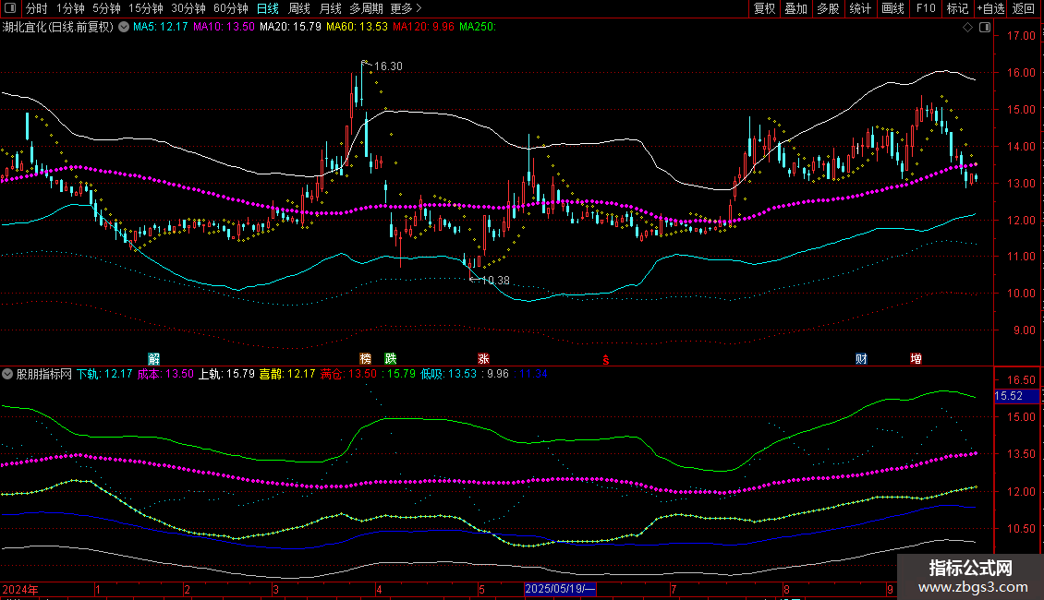Click the green 跌 event marker
The height and width of the screenshot is (600, 1044).
(391, 359)
